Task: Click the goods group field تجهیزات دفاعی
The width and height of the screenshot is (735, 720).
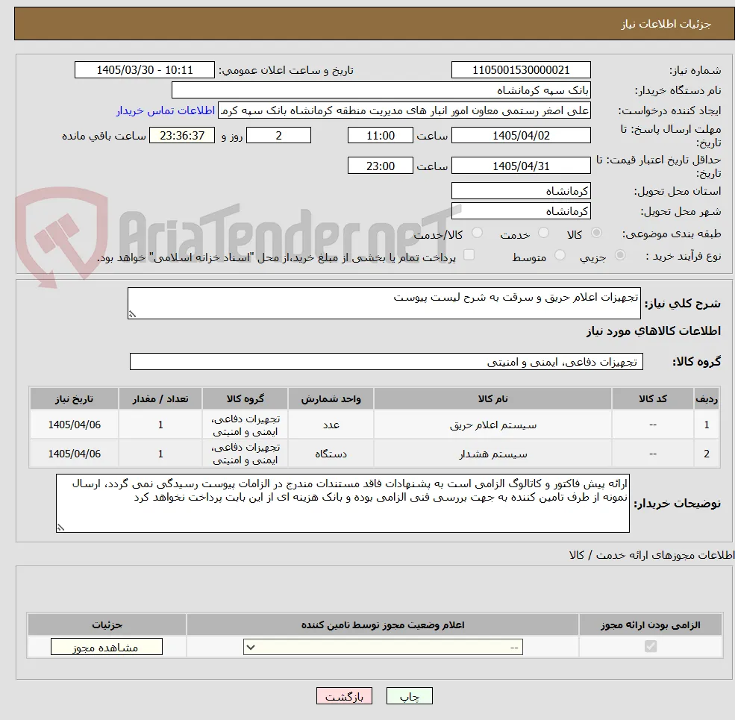Action: (x=387, y=362)
